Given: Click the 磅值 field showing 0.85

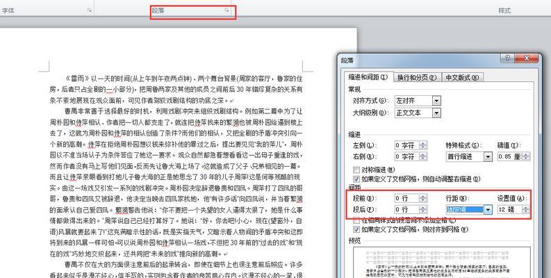Looking at the screenshot, I should pos(510,157).
